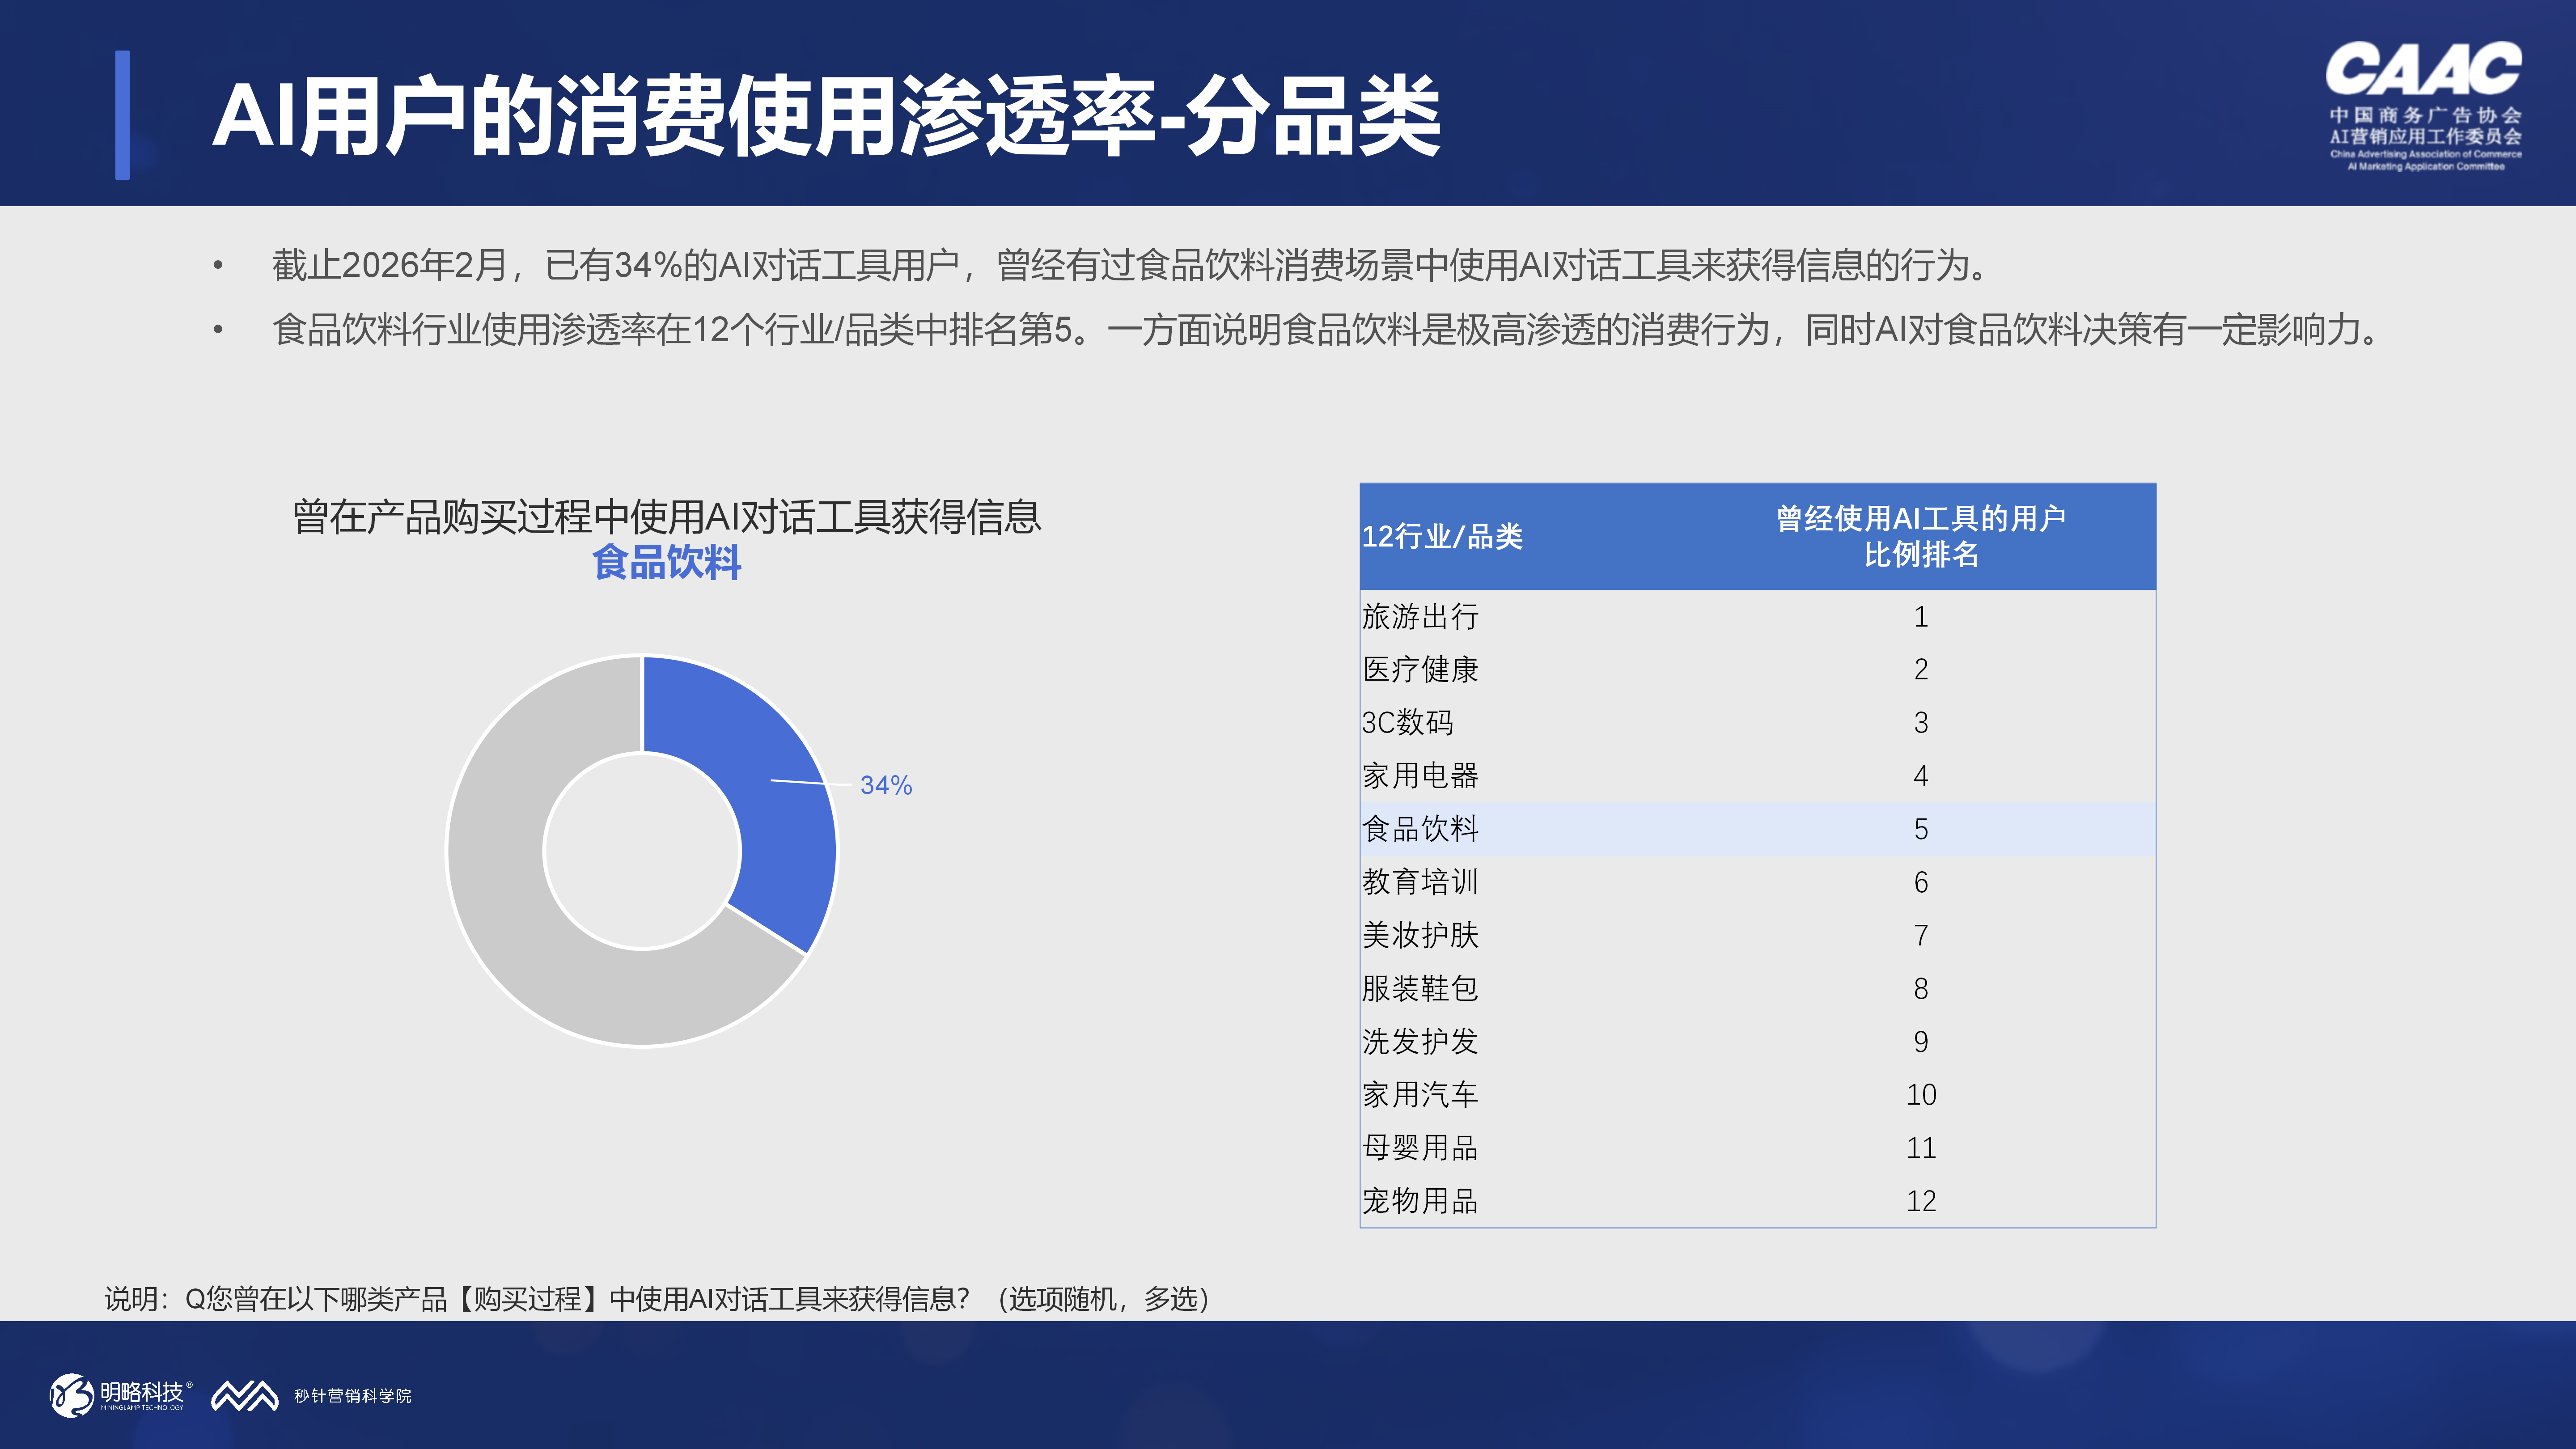Click rank 11 in the 母婴用品 row

coord(1921,1147)
